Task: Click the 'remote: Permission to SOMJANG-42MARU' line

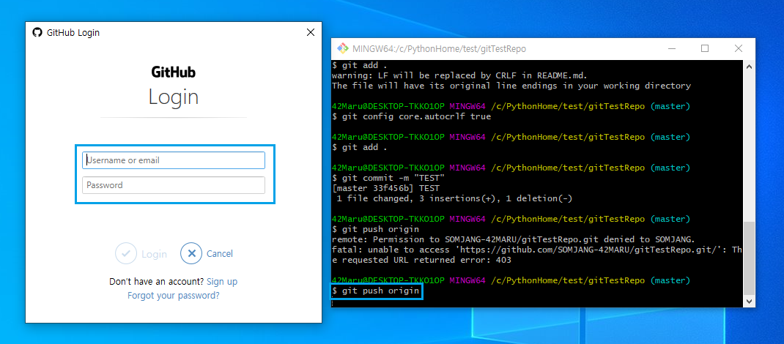Action: [513, 239]
